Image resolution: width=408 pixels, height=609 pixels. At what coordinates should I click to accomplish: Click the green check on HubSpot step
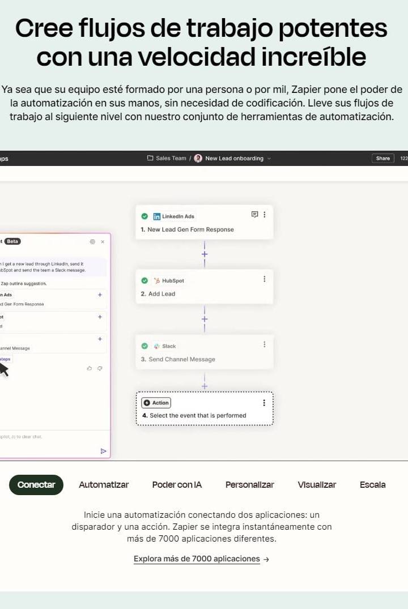tap(144, 280)
